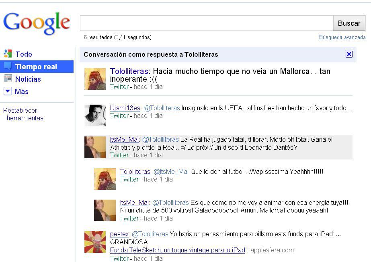Click the Todo search icon in sidebar
Screen dimensions: 371x262
8,54
